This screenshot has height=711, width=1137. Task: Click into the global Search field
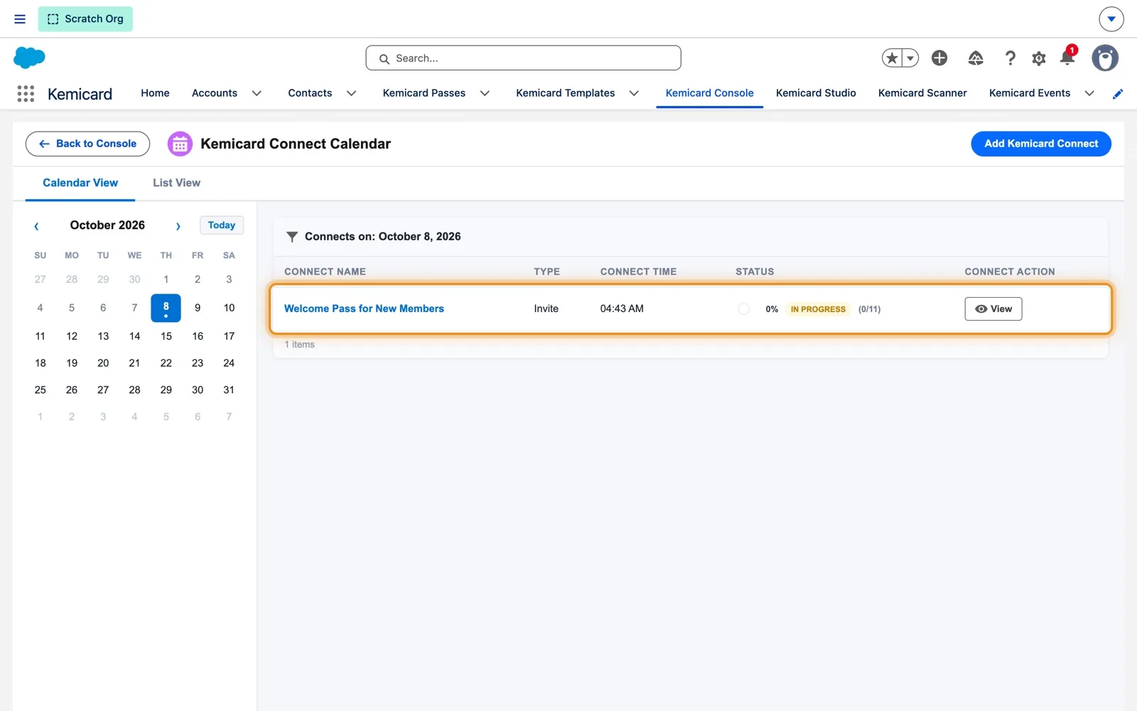(523, 58)
